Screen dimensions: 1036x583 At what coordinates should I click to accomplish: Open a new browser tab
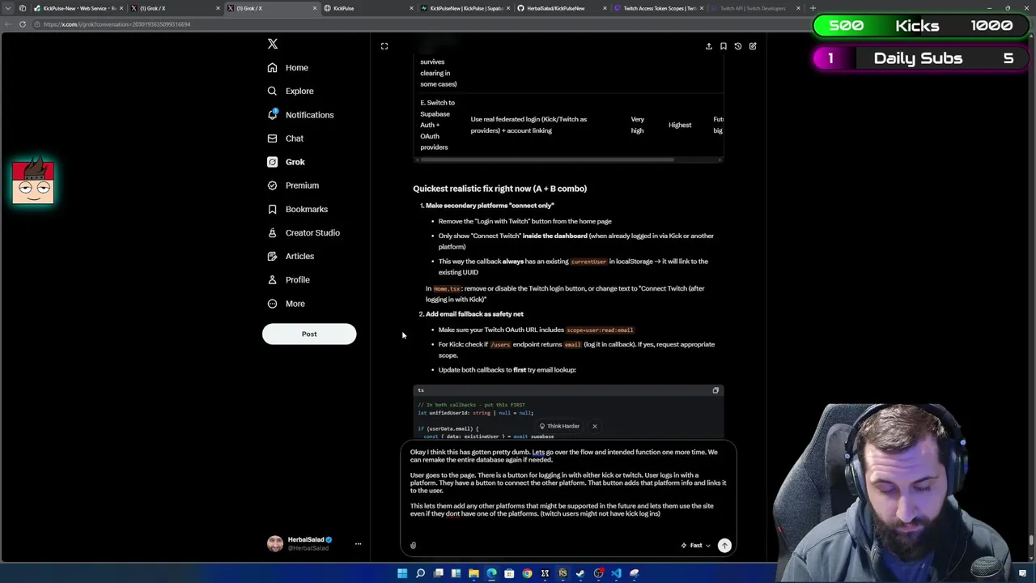point(813,8)
